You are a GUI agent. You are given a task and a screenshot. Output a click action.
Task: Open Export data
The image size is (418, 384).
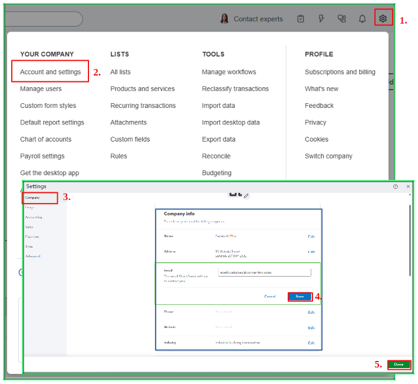tap(219, 139)
